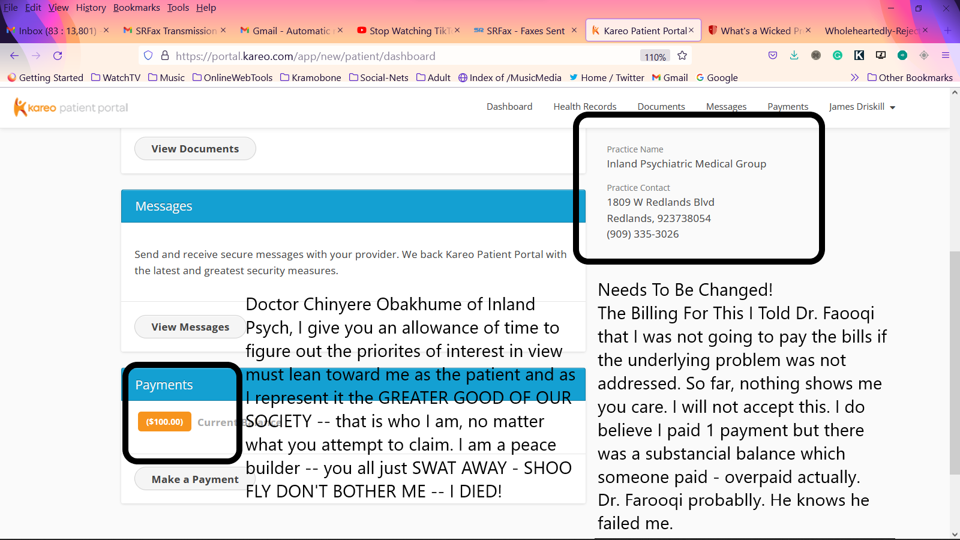The image size is (960, 540).
Task: Click the View Messages button
Action: tap(190, 327)
